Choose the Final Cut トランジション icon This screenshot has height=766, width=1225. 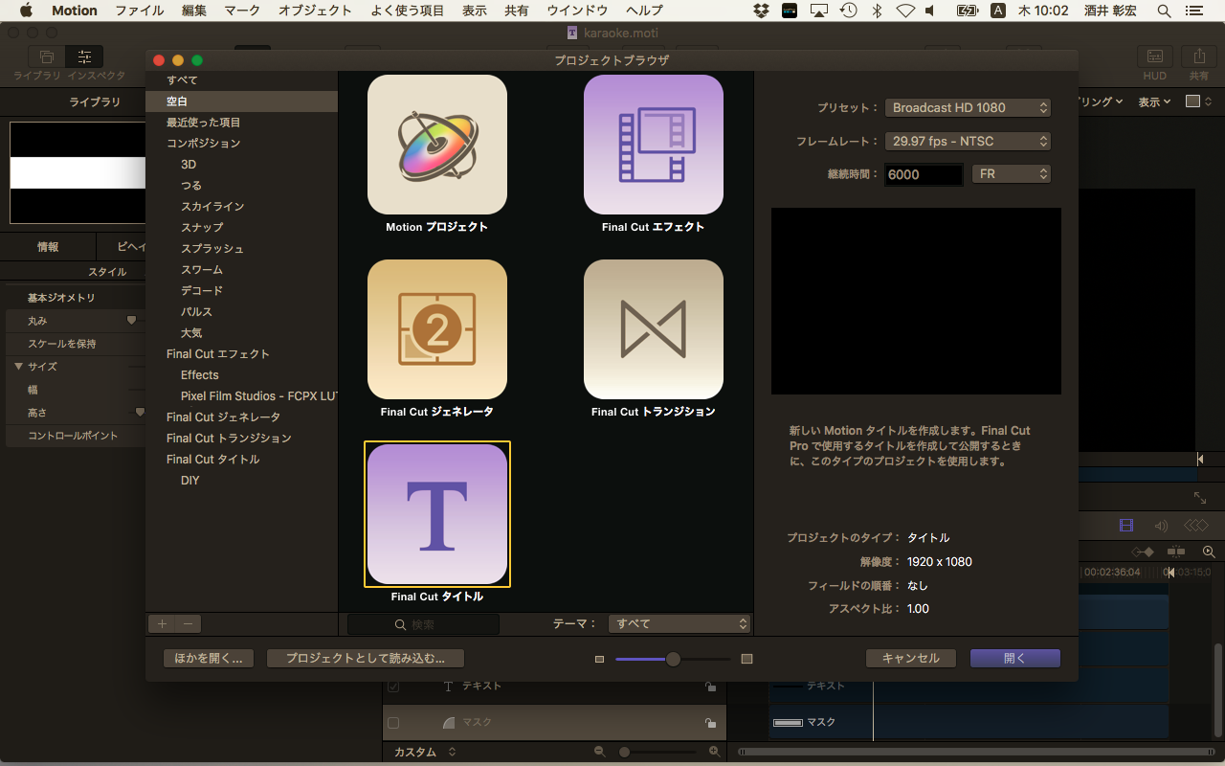[654, 329]
